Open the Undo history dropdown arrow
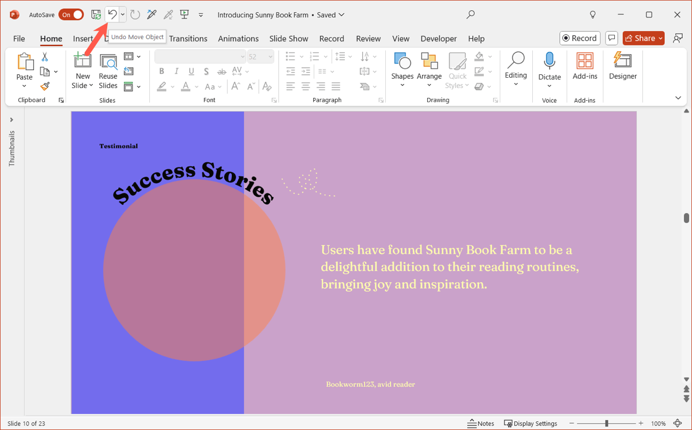692x430 pixels. (x=123, y=14)
